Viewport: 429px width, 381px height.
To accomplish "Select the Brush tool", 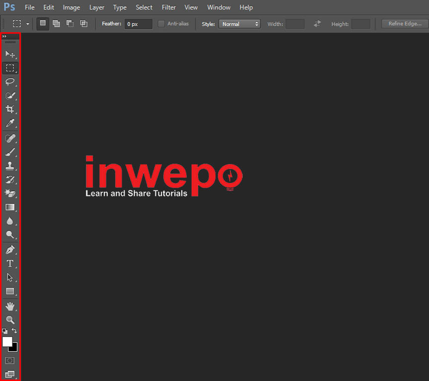I will tap(10, 152).
